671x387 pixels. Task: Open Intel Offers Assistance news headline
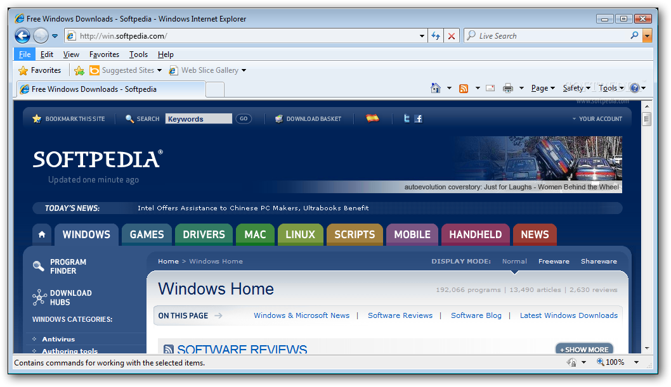click(253, 208)
